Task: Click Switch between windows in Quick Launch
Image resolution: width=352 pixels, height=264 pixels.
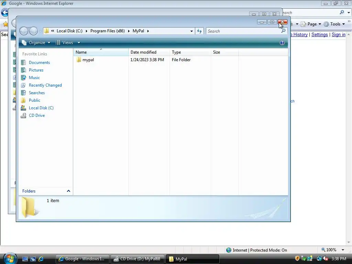Action: click(33, 259)
